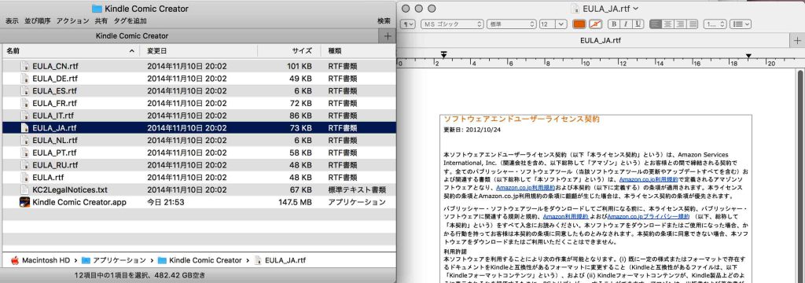The image size is (805, 283).
Task: Click font size 12 input field
Action: click(547, 24)
